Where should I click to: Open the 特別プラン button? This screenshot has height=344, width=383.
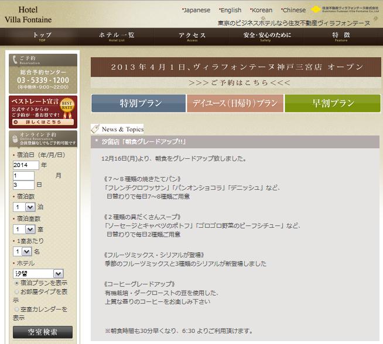point(138,103)
